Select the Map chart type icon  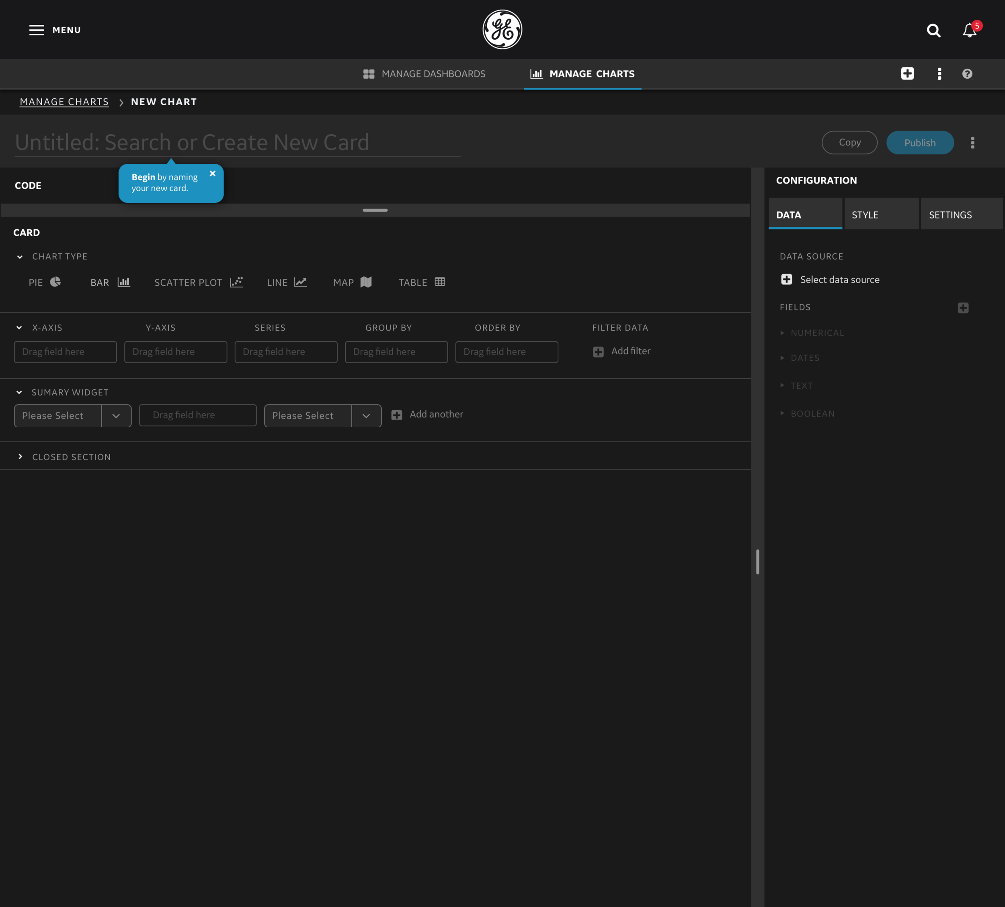tap(366, 282)
